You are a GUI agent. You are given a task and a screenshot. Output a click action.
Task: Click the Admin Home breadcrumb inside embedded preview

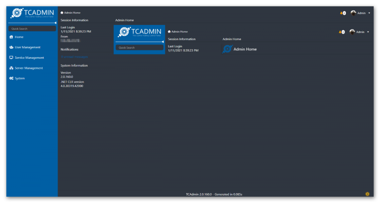point(179,32)
